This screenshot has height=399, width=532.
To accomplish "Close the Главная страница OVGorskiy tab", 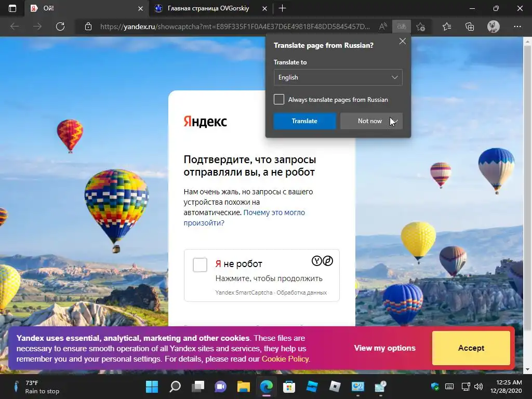I will [x=264, y=8].
